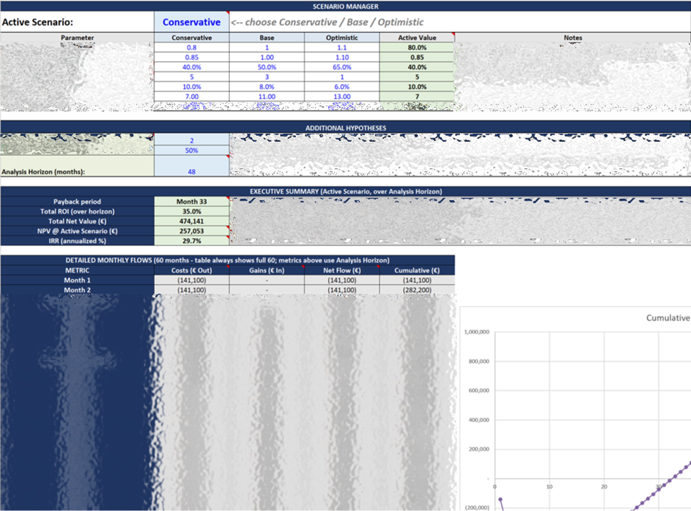Click the IRR value 29.7% cell
691x511 pixels.
191,241
